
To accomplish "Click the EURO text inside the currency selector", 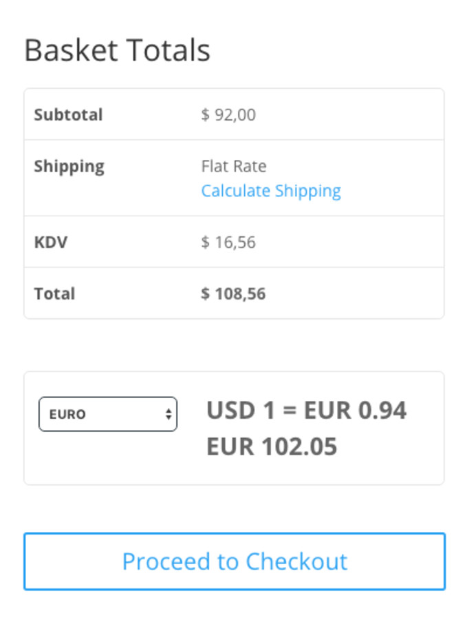I will [x=67, y=415].
